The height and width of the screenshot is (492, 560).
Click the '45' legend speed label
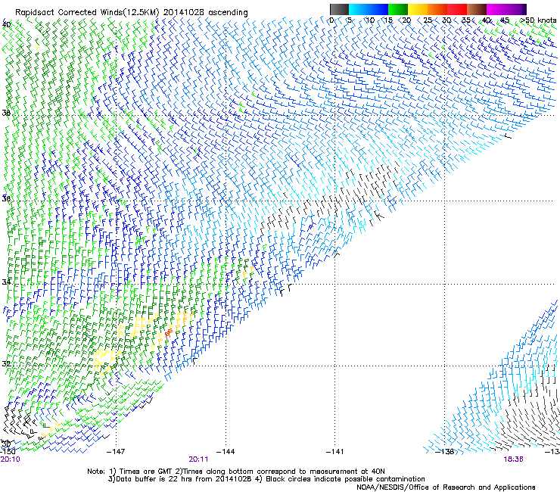tap(505, 20)
